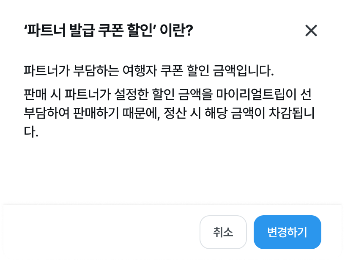
Task: Click the lone 다. on the last line
Action: tap(32, 133)
